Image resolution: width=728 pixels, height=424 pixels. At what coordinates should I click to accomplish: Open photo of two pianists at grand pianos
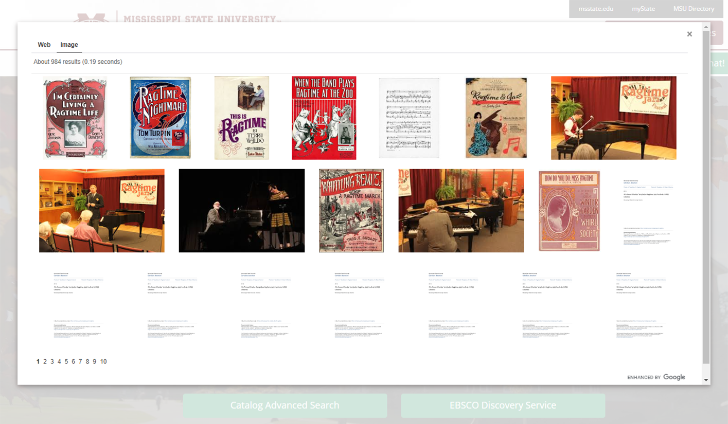click(x=461, y=211)
